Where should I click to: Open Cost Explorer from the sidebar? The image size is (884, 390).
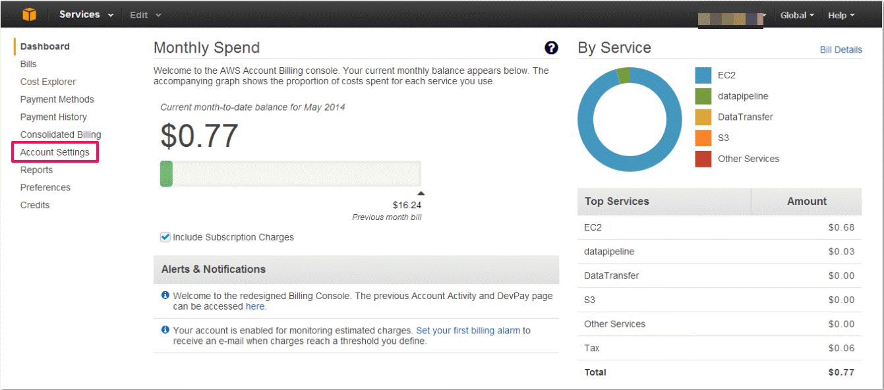click(48, 82)
